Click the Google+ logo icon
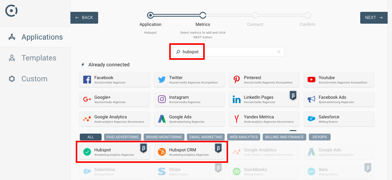 click(x=87, y=99)
